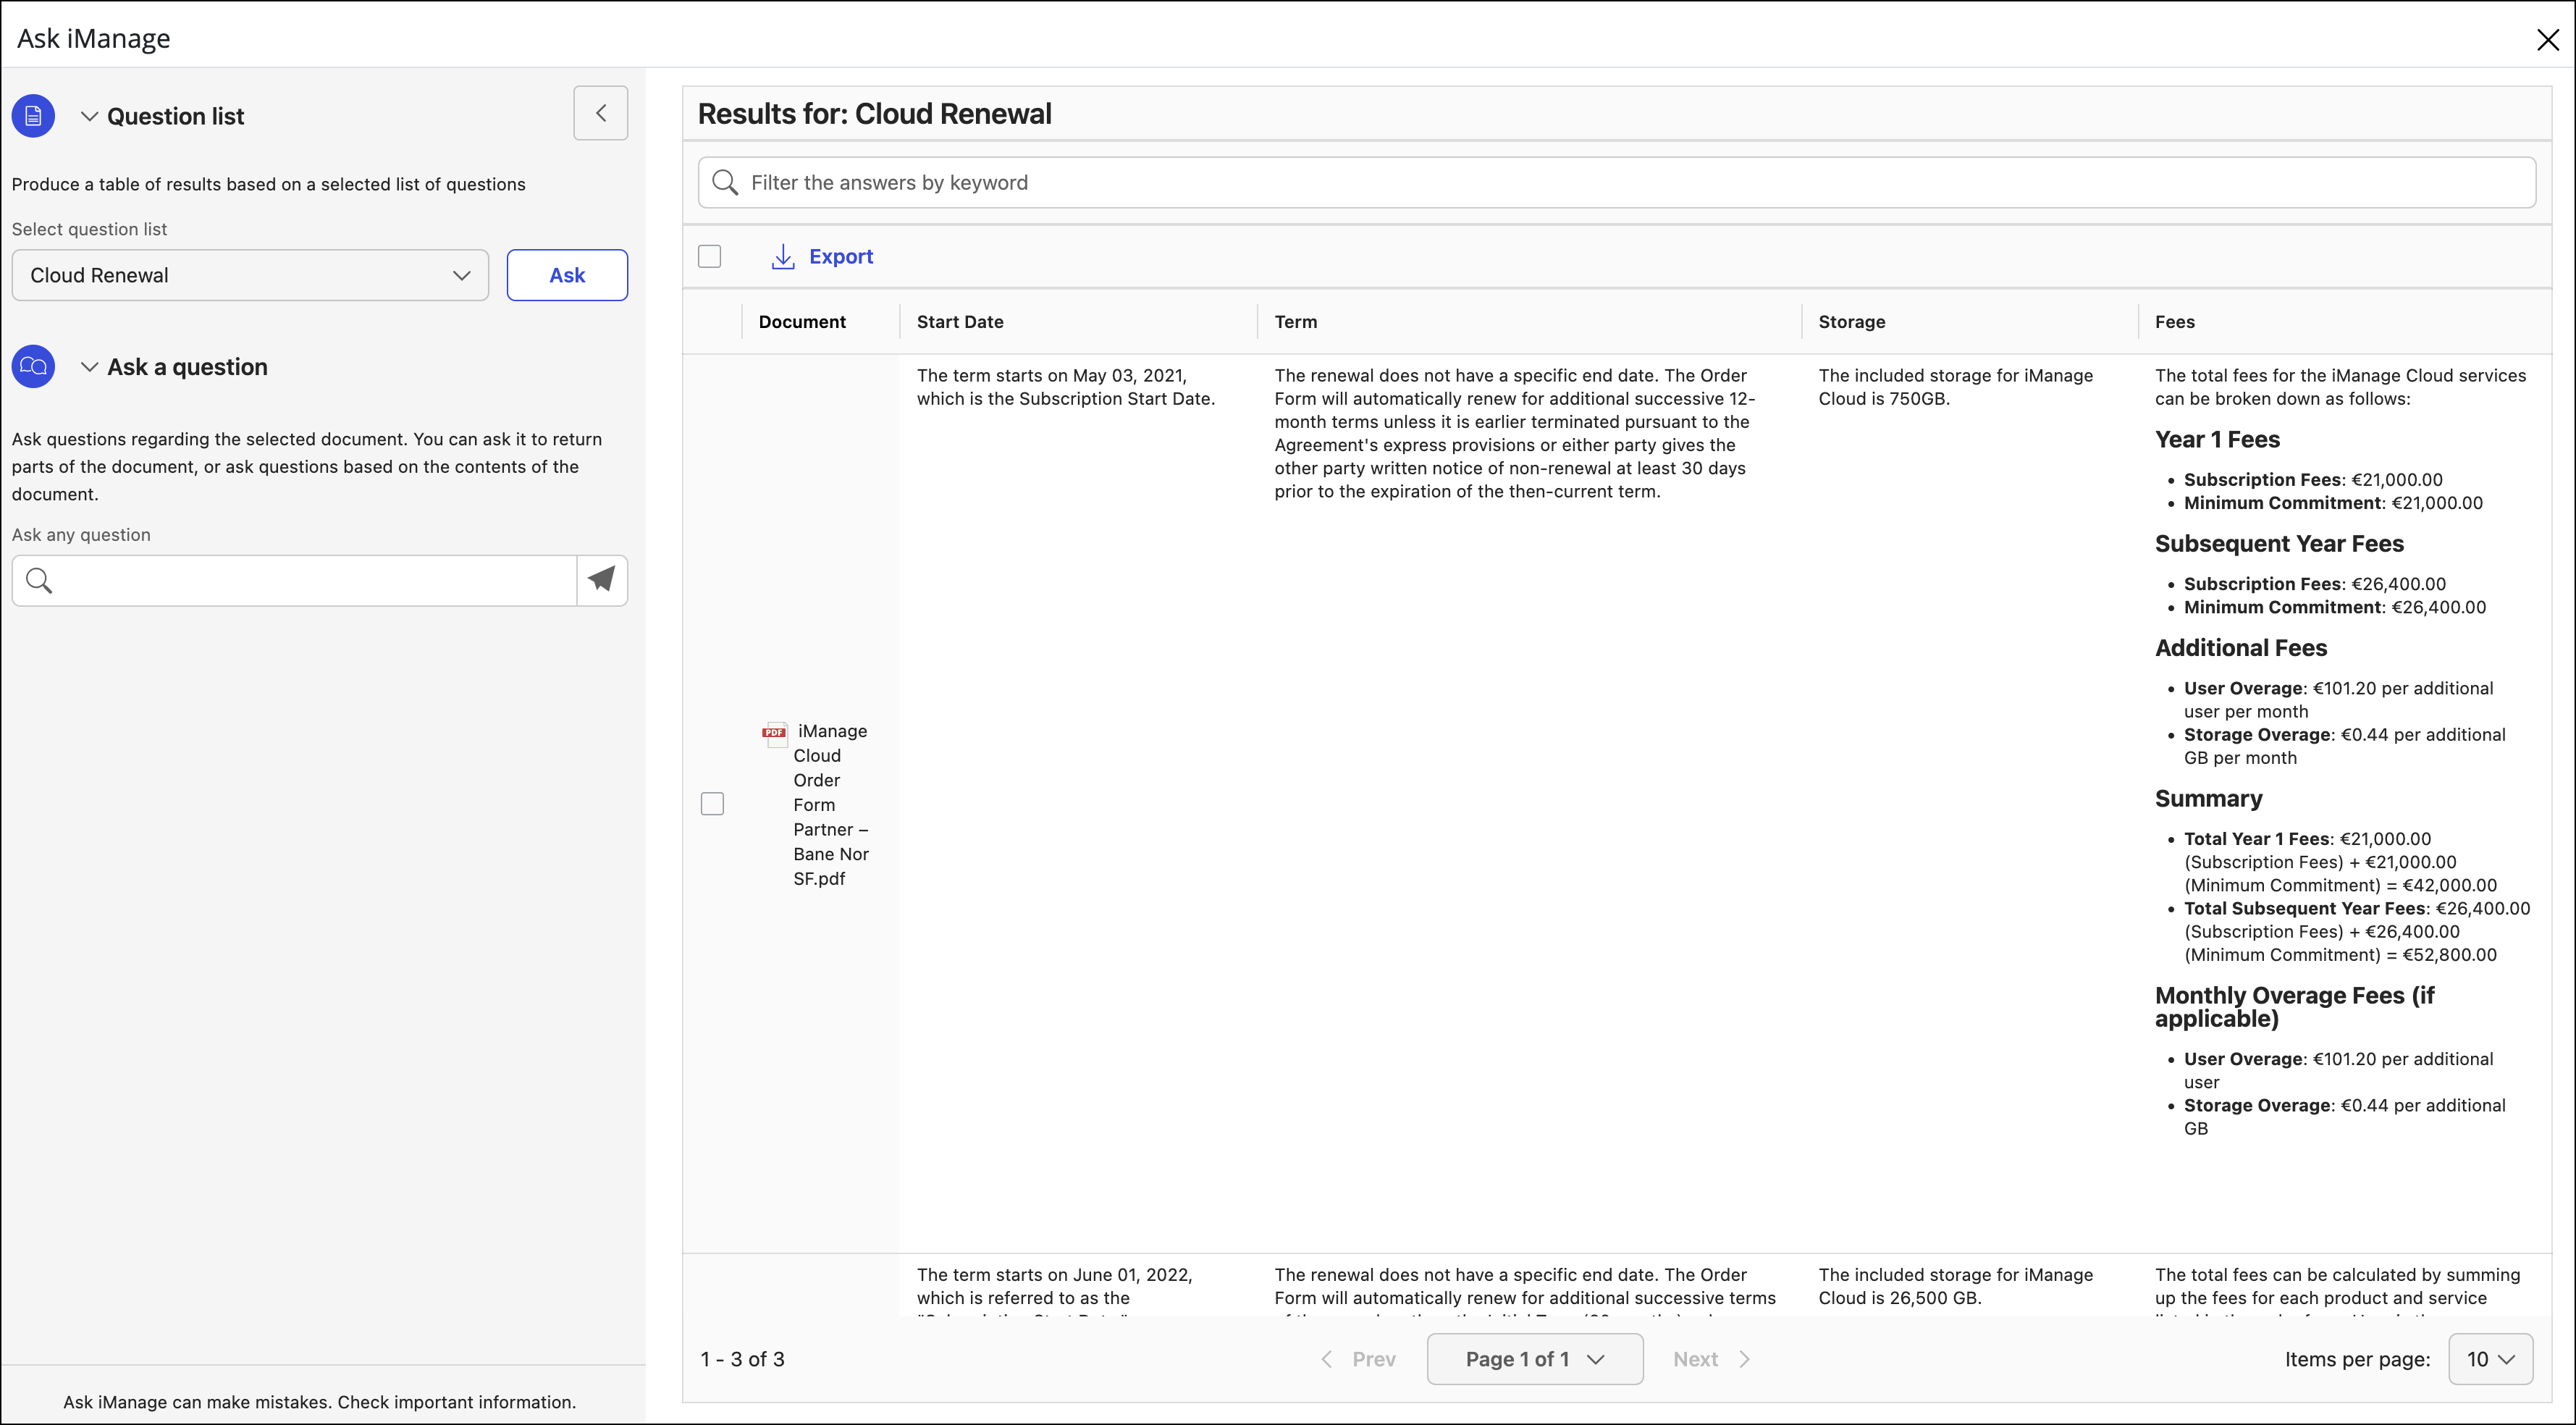Click the Start Date column header
Screen dimensions: 2576x1425
960,322
